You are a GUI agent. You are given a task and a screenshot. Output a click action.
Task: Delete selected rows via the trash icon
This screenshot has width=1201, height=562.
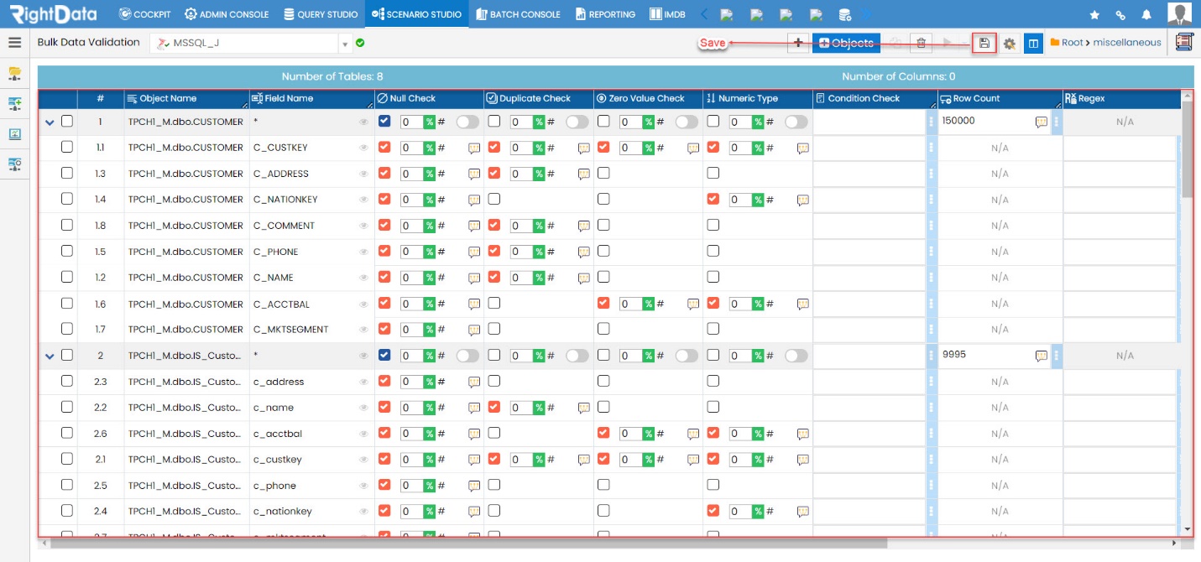921,42
